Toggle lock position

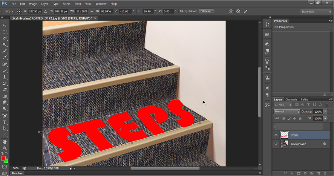[x=295, y=118]
